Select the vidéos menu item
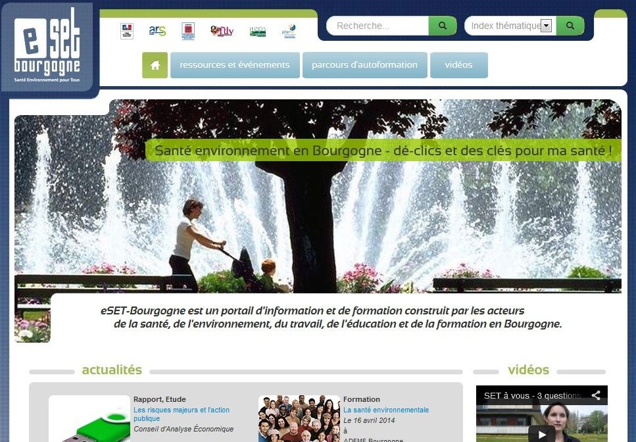Screen dimensions: 636x442 coord(458,65)
